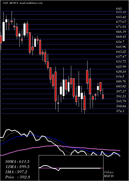The width and height of the screenshot is (129, 181).
Task: Select the 591.53 price axis label
Action: (x=121, y=96)
